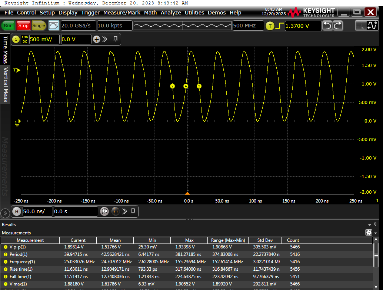Click the Keysight Technologies logo
This screenshot has width=383, height=294.
311,13
